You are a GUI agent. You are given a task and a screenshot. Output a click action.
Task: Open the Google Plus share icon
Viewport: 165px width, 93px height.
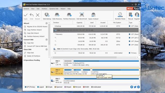138,87
